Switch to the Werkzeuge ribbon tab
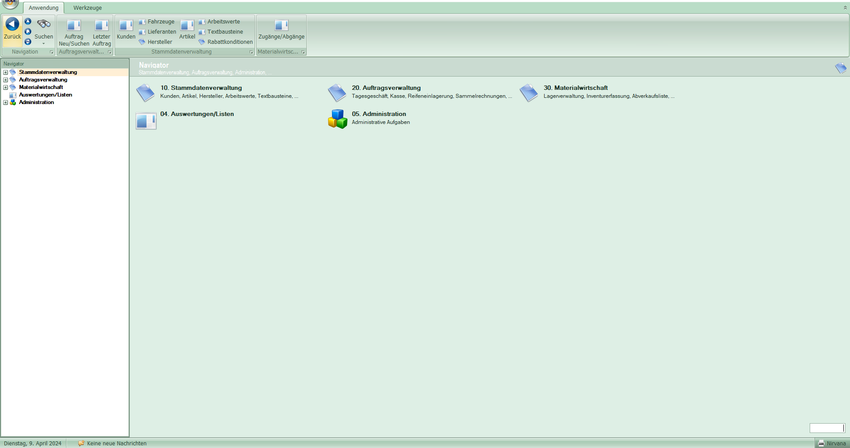Viewport: 850px width, 448px height. [87, 8]
